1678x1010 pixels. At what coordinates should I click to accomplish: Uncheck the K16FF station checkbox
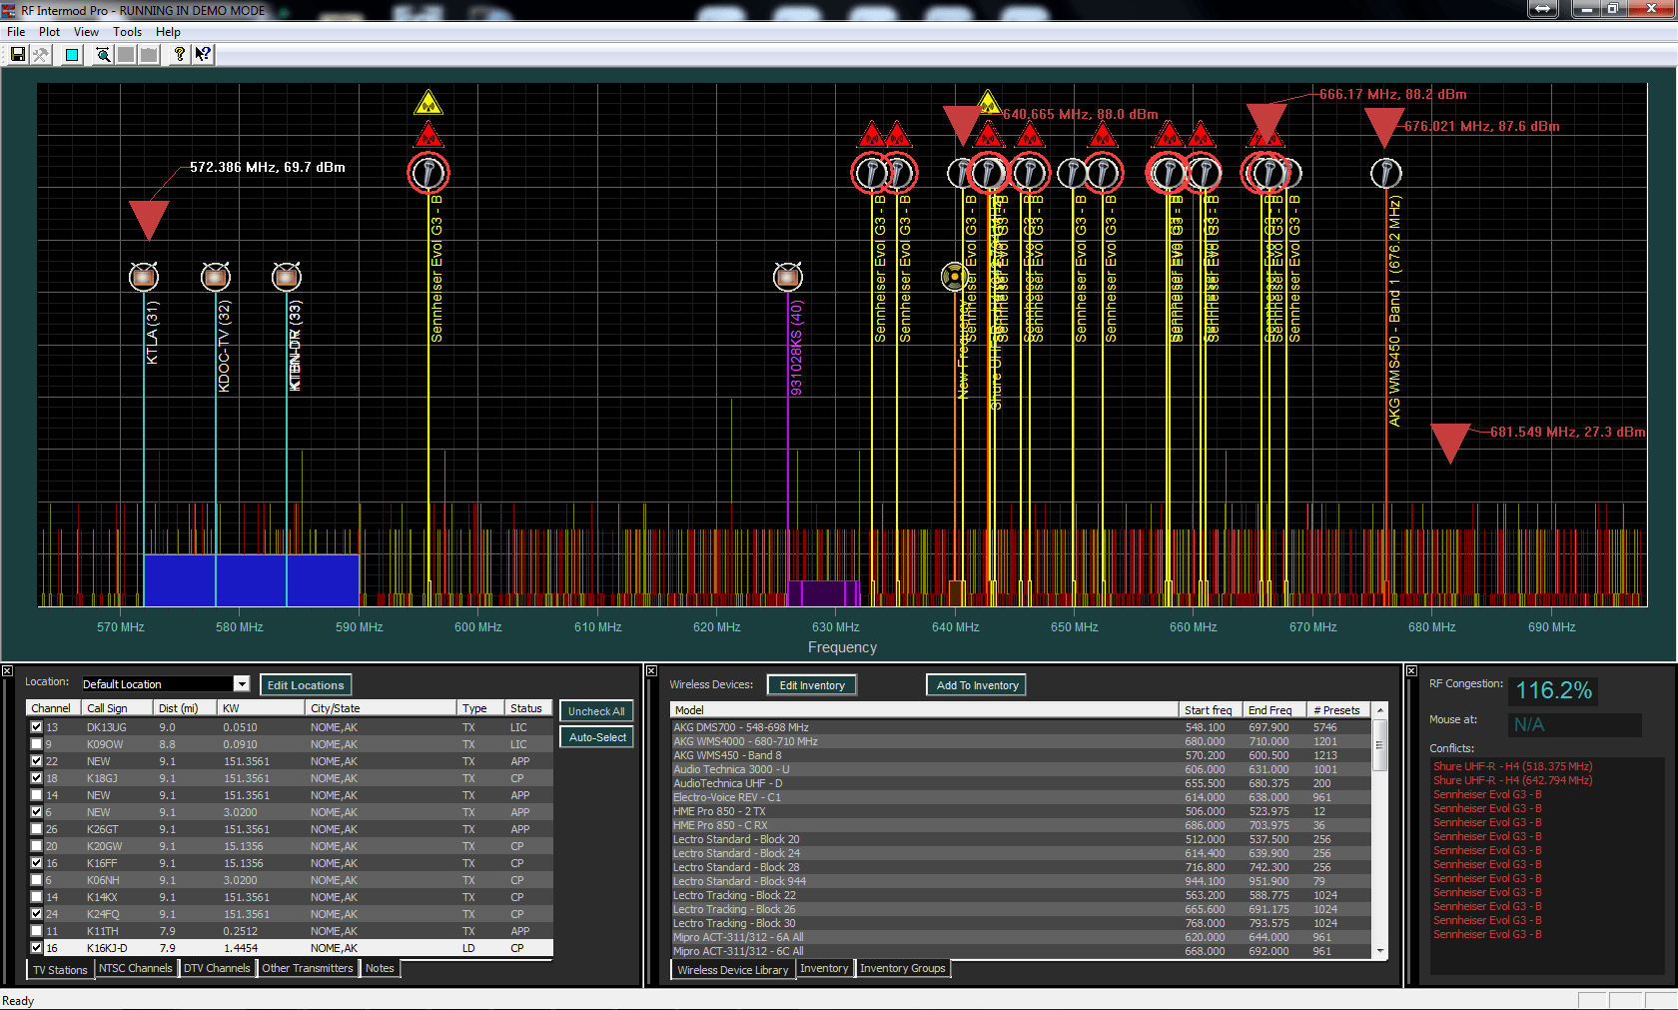point(36,863)
